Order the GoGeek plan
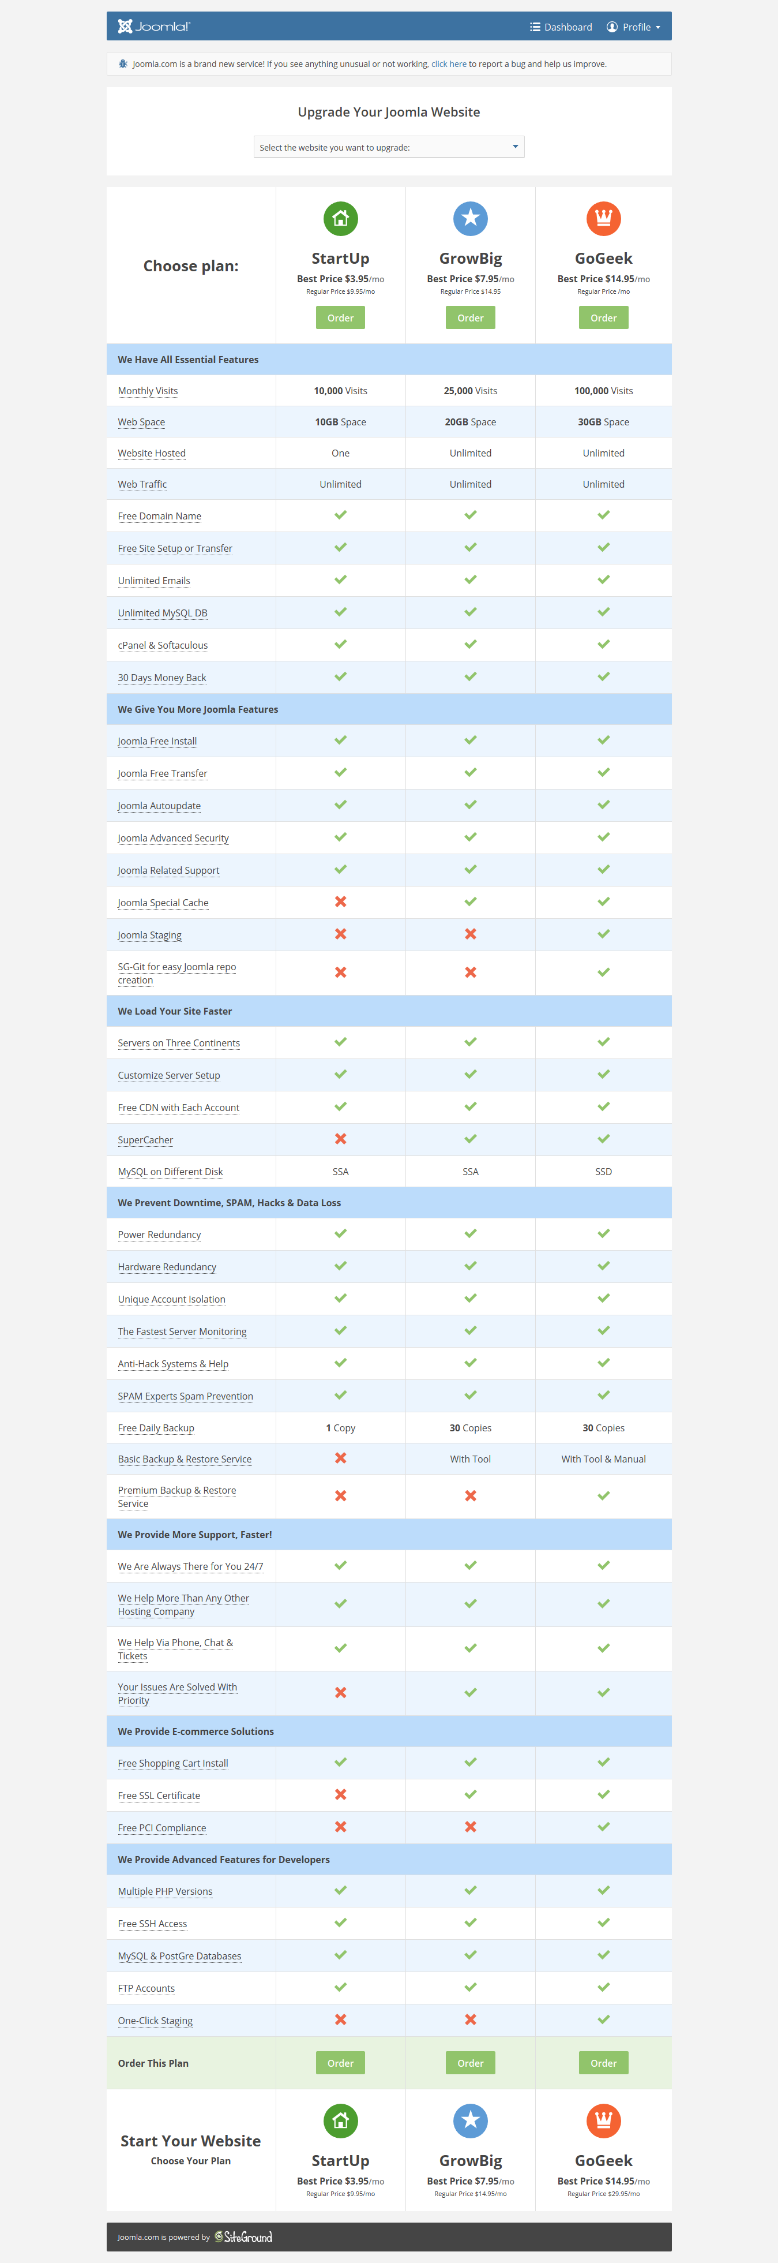Screen dimensions: 778x2263 [603, 317]
